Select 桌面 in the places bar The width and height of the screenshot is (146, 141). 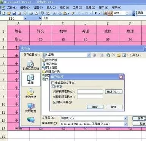tap(31, 79)
